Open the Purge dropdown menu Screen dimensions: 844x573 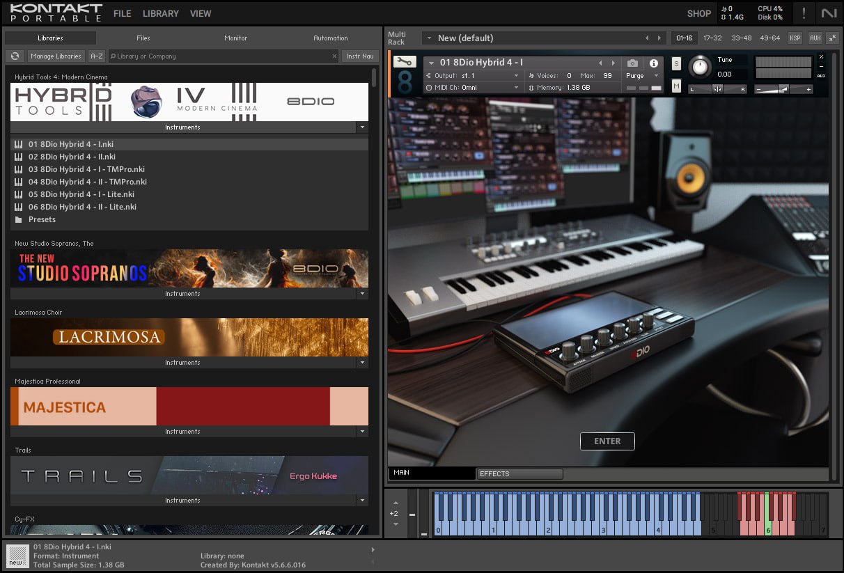pos(642,75)
